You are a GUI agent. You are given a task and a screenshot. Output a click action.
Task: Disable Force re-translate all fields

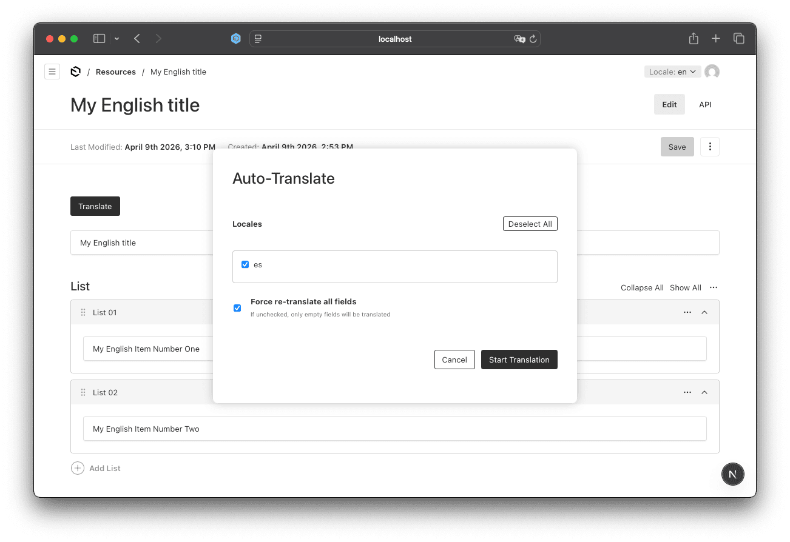pos(237,308)
